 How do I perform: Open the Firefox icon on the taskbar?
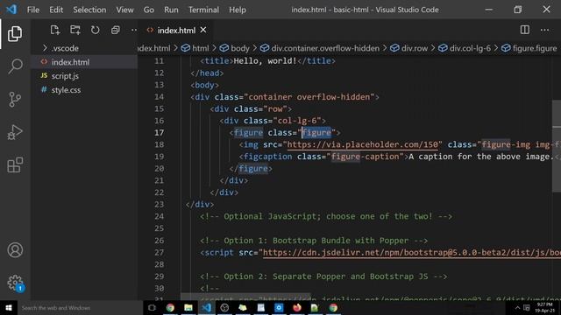pyautogui.click(x=296, y=307)
